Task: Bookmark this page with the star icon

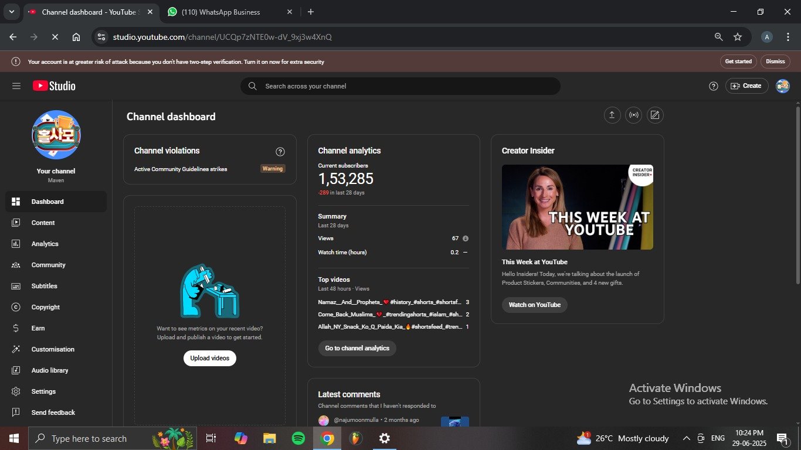Action: click(738, 37)
